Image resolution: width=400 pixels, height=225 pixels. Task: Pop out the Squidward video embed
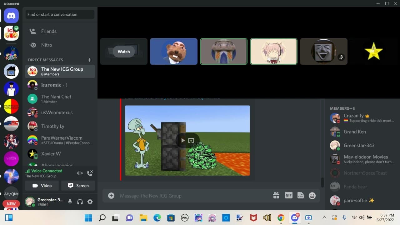point(191,140)
